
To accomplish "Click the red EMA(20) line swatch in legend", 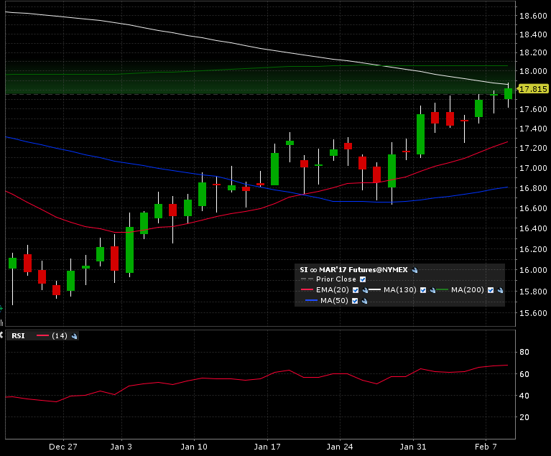I will [x=307, y=290].
